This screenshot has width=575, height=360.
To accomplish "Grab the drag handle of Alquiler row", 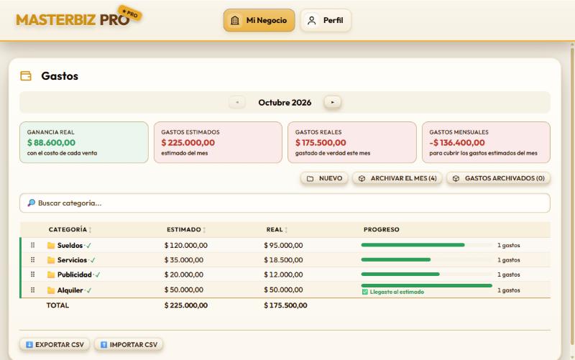I will coord(32,290).
